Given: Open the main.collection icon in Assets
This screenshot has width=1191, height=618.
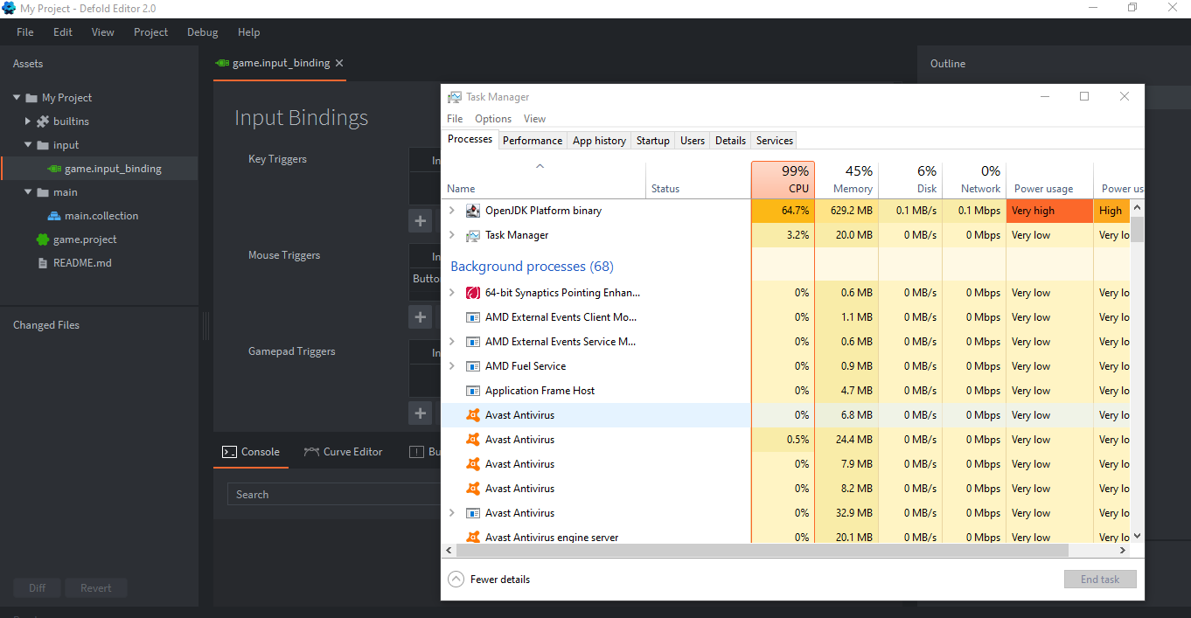Looking at the screenshot, I should [53, 215].
